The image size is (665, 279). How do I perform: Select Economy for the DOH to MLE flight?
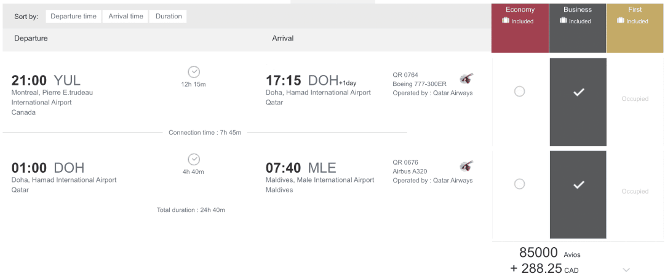click(519, 184)
